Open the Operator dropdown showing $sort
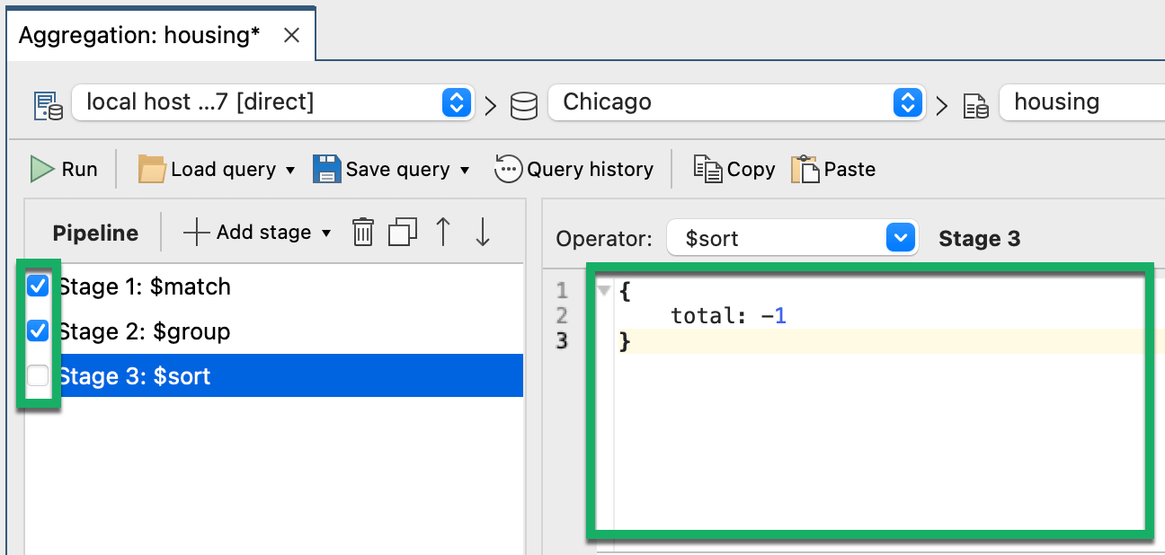This screenshot has width=1165, height=555. 900,238
